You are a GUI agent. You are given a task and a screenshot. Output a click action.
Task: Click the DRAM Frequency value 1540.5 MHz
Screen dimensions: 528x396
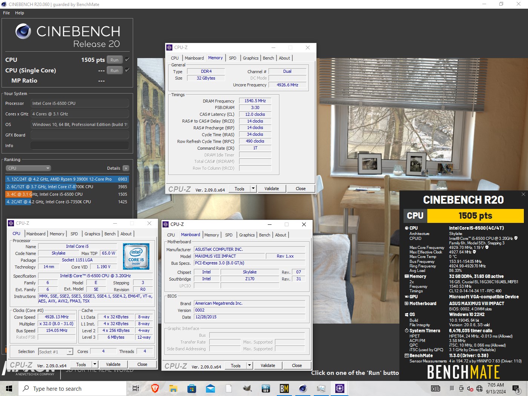coord(255,101)
